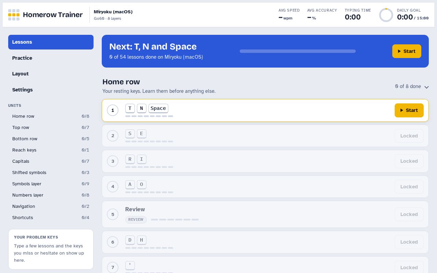Select Reach keys unit
Viewport: 437px width, 273px height.
click(51, 150)
